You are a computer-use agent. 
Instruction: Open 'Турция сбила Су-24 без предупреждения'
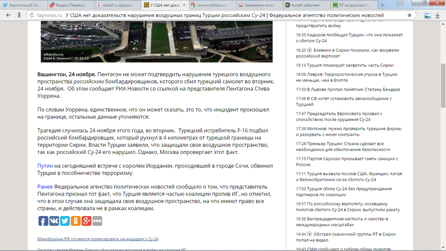click(x=345, y=192)
